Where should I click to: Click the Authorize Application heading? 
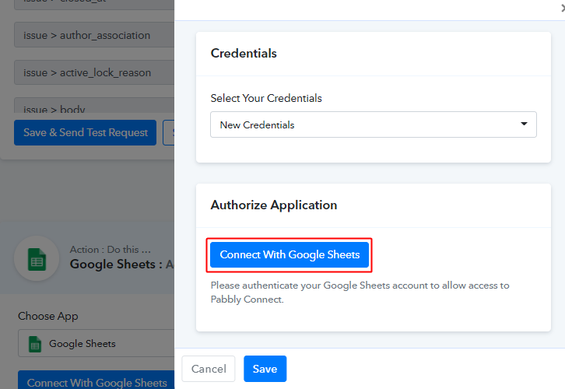[274, 205]
